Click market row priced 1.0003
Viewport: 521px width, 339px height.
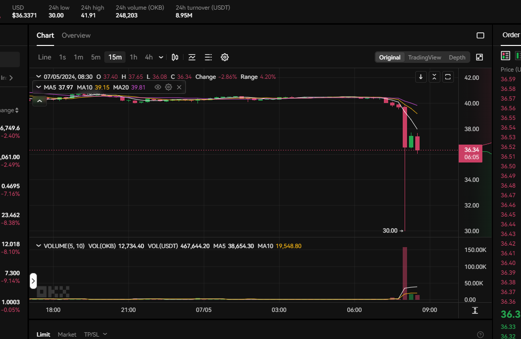click(x=10, y=306)
